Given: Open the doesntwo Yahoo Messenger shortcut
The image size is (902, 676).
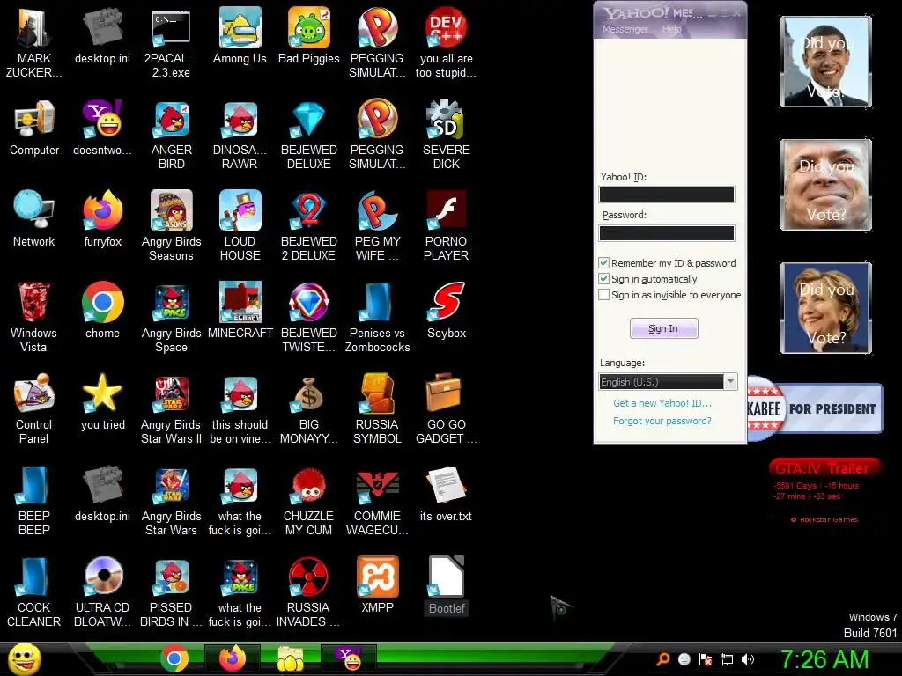Looking at the screenshot, I should [103, 128].
